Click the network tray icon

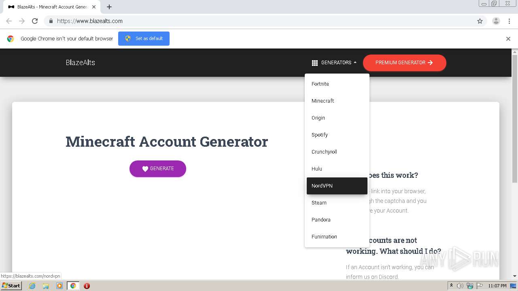tap(469, 286)
